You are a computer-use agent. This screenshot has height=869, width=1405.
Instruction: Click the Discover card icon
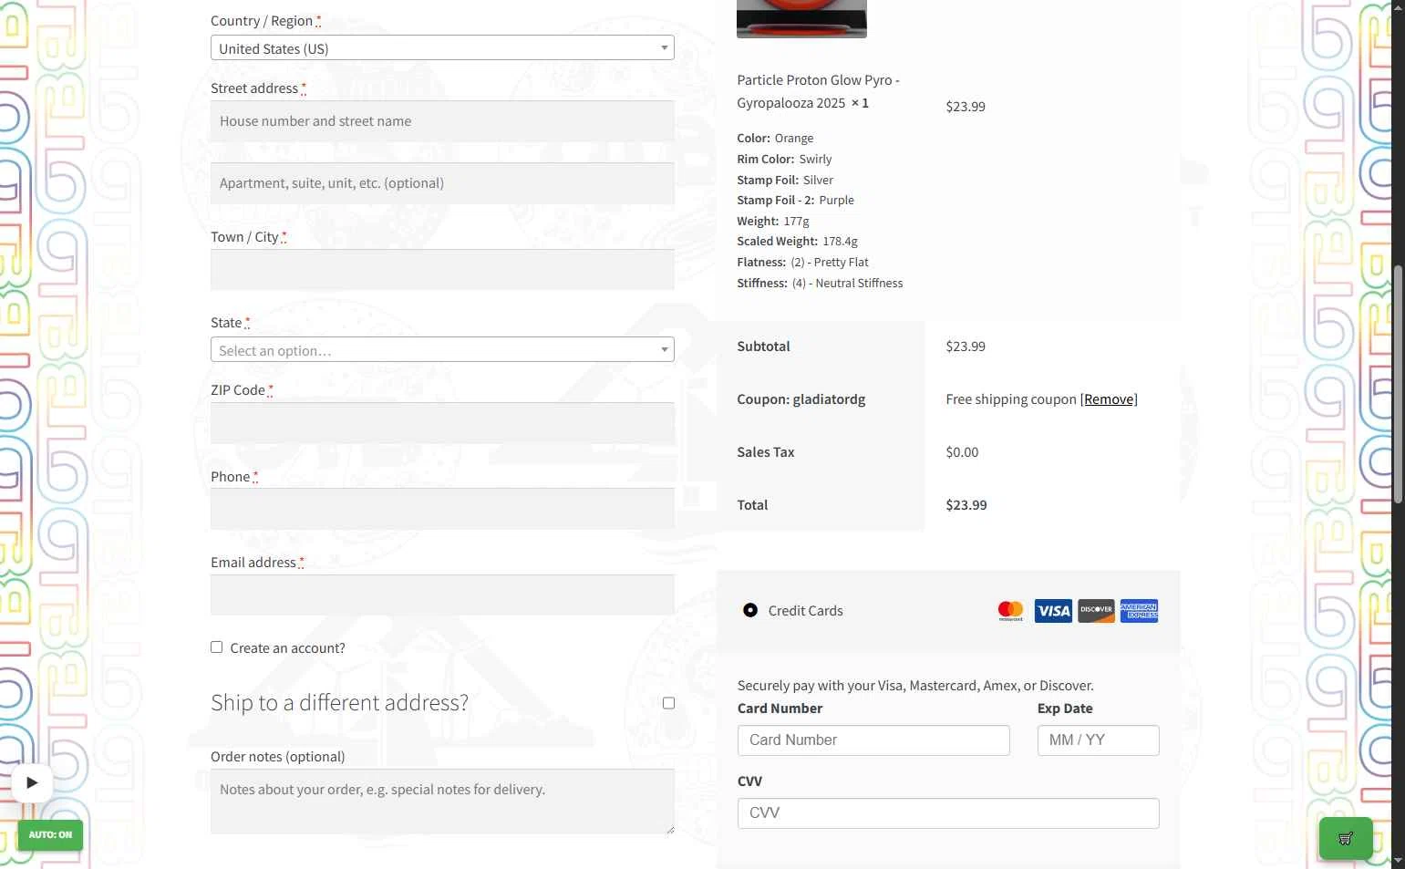point(1096,611)
